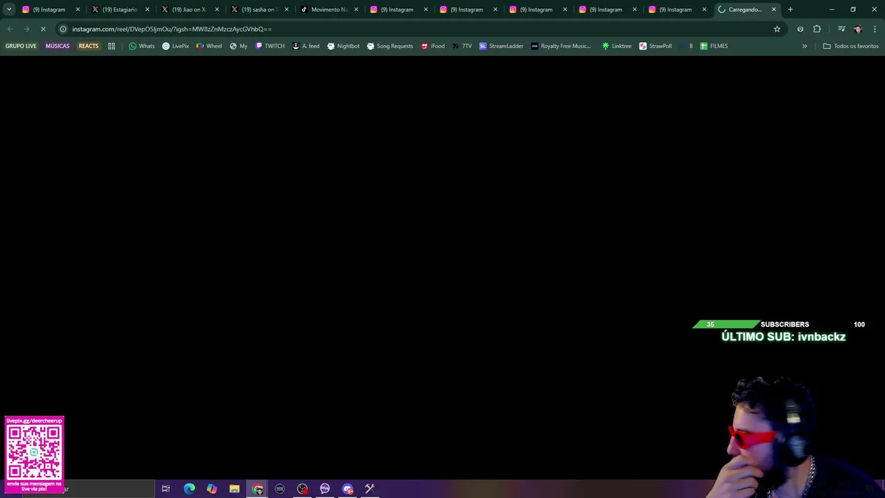Bookmark this page with the star
The height and width of the screenshot is (498, 885).
[777, 29]
